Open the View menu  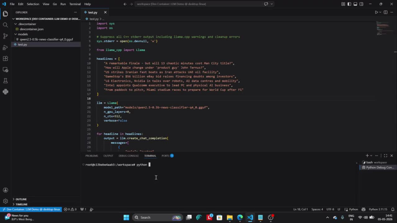pos(46,4)
